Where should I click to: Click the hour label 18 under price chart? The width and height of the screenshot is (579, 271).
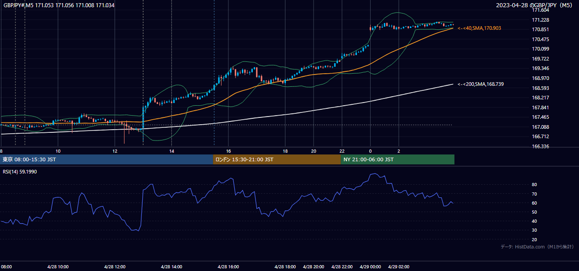pyautogui.click(x=285, y=151)
